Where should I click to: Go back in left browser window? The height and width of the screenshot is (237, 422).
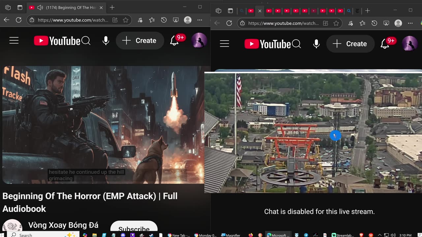click(x=7, y=20)
